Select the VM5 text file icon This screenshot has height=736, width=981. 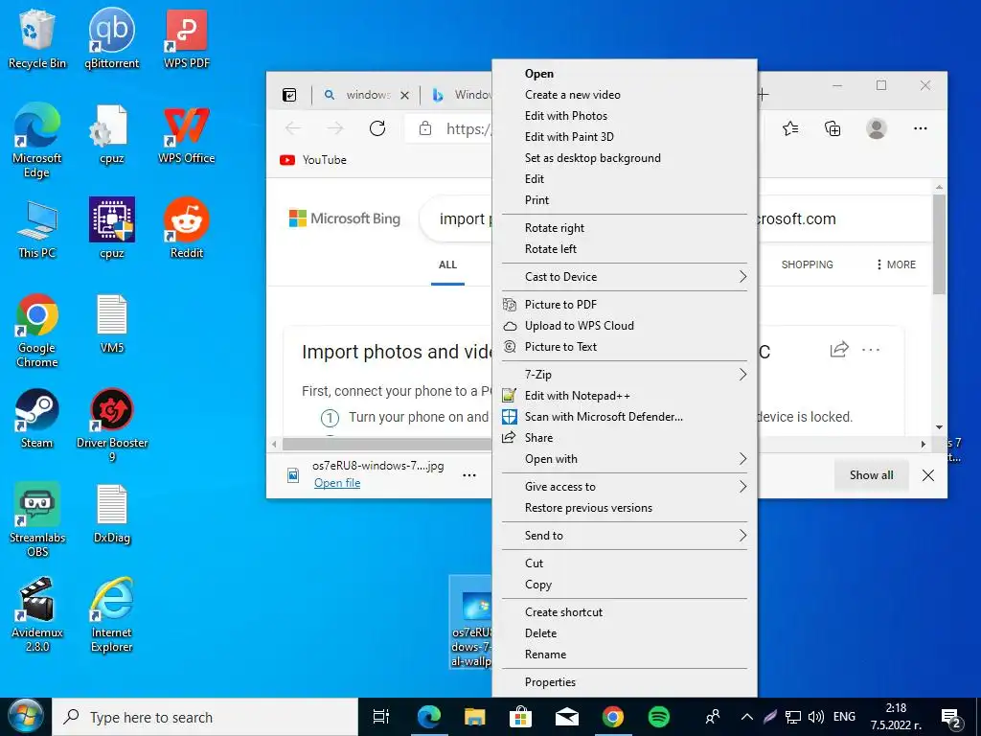(112, 324)
